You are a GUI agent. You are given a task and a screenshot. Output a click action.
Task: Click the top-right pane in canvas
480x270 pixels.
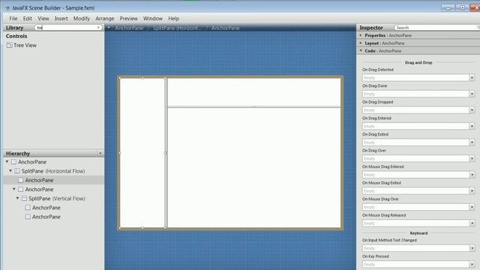click(254, 92)
